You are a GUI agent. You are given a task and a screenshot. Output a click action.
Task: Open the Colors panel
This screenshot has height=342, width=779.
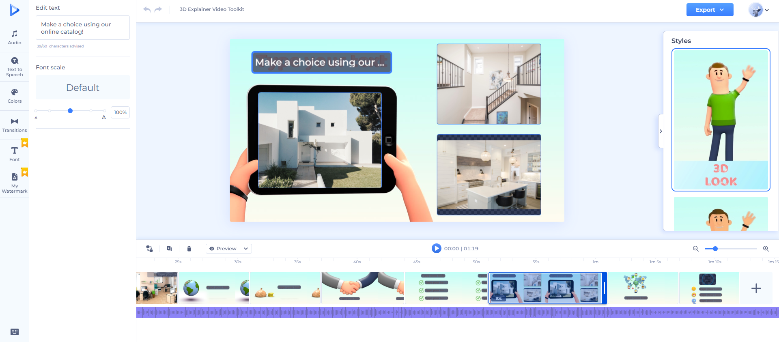(15, 96)
